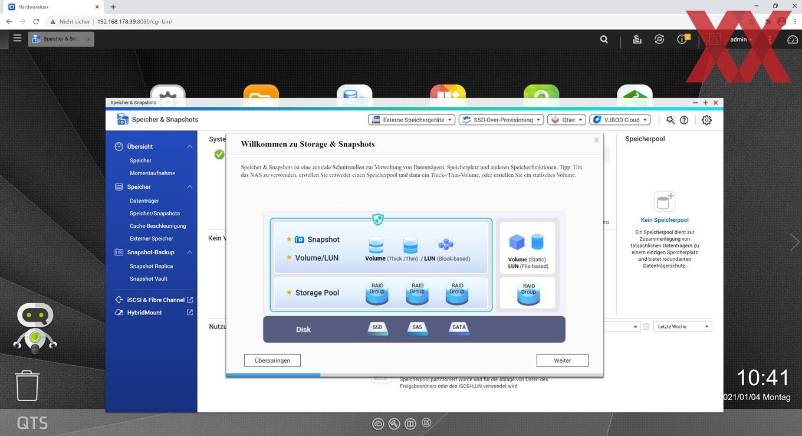
Task: Open the QTS main hamburger menu
Action: pyautogui.click(x=17, y=38)
